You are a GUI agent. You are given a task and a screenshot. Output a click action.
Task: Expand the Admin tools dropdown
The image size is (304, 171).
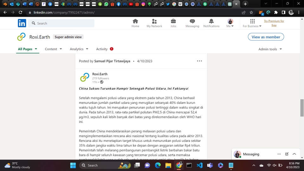(270, 49)
